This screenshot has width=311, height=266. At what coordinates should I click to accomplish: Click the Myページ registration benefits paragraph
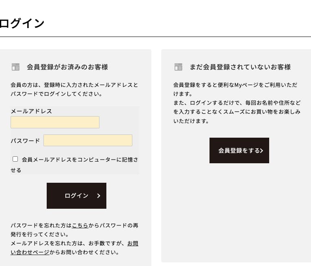(x=237, y=103)
